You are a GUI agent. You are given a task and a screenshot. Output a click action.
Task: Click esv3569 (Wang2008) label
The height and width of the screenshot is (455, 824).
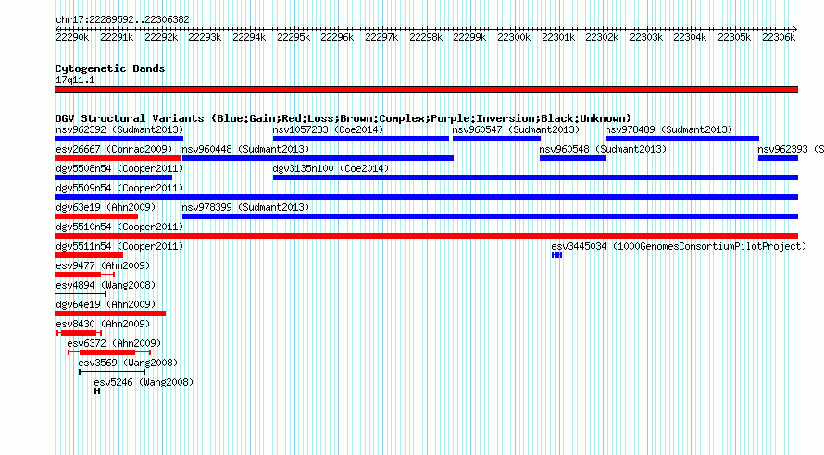128,363
